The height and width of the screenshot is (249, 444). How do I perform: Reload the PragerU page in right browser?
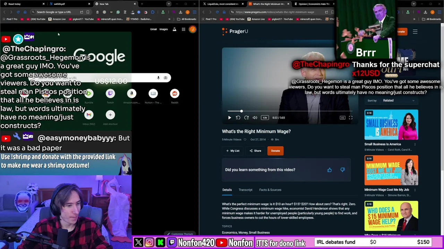(x=217, y=12)
